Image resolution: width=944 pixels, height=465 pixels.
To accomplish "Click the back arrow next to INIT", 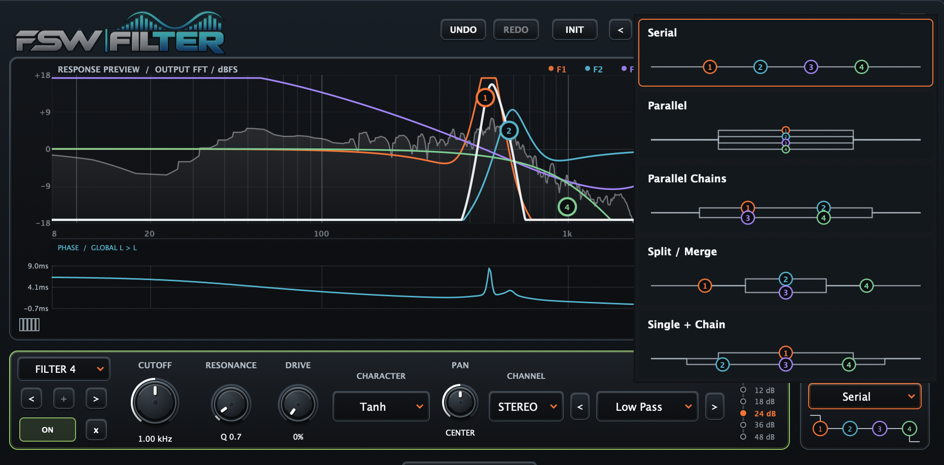I will click(621, 30).
